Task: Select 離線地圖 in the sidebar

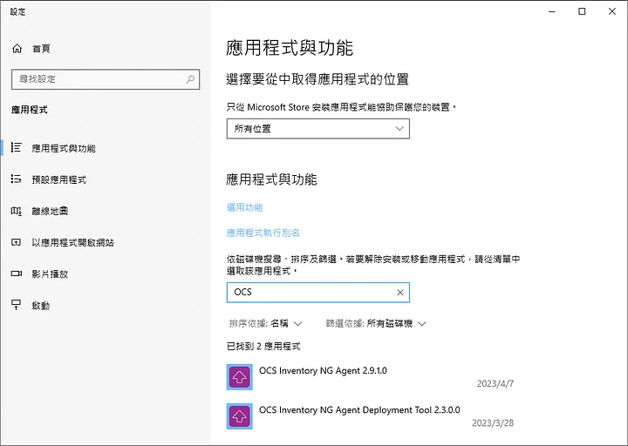Action: pyautogui.click(x=50, y=211)
